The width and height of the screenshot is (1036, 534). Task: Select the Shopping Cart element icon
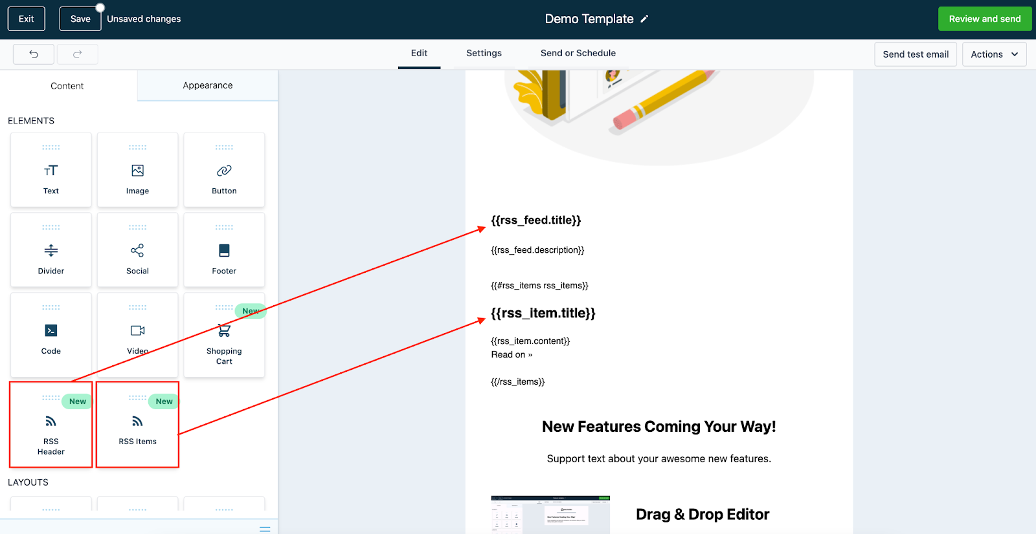tap(224, 331)
